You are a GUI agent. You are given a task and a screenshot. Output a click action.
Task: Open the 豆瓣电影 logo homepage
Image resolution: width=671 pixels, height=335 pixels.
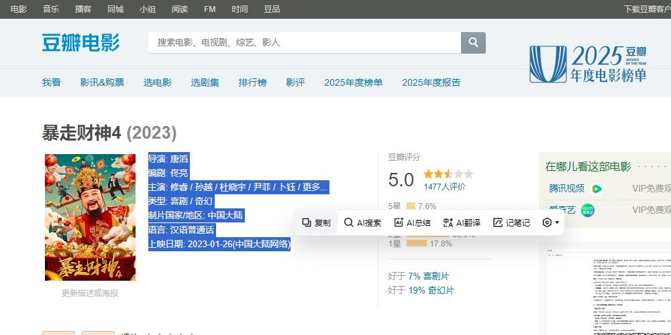point(81,42)
